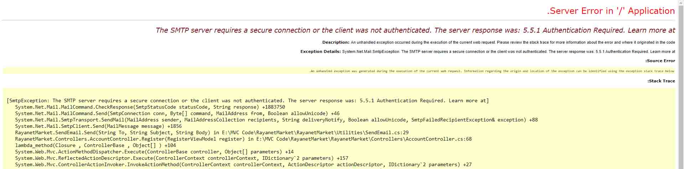684x169 pixels.
Task: Click the MailCommand.CheckResponse stack trace line
Action: click(150, 107)
